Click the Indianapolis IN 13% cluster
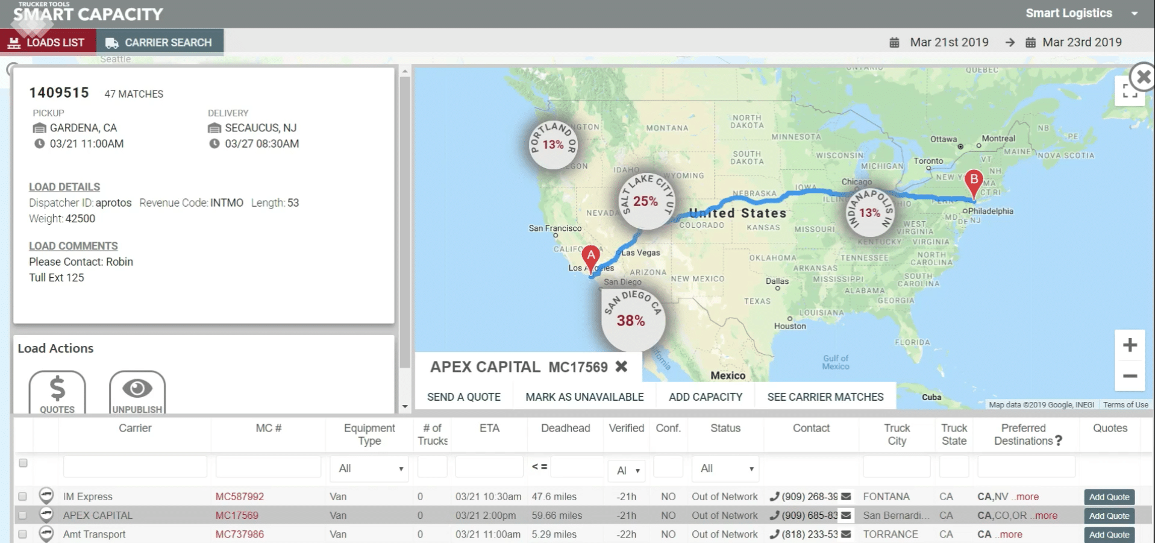This screenshot has height=543, width=1155. coord(869,213)
